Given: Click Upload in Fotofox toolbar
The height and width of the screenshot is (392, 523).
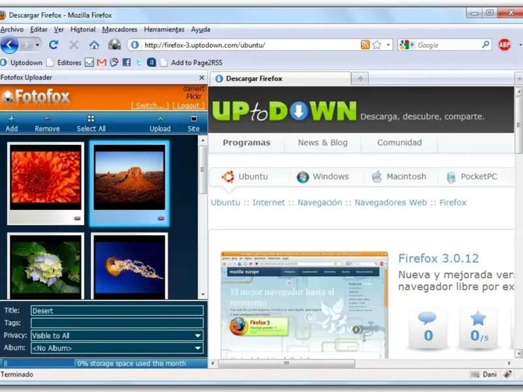Looking at the screenshot, I should tap(160, 123).
